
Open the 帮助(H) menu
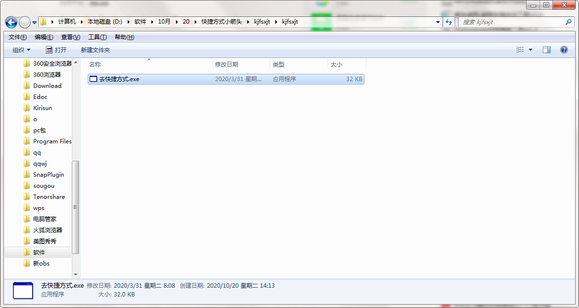124,37
